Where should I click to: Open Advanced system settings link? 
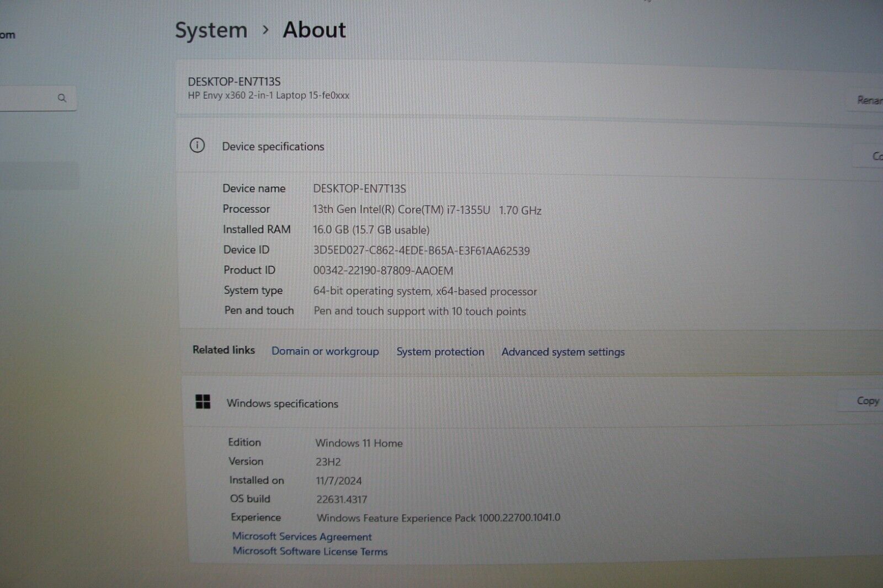(563, 352)
